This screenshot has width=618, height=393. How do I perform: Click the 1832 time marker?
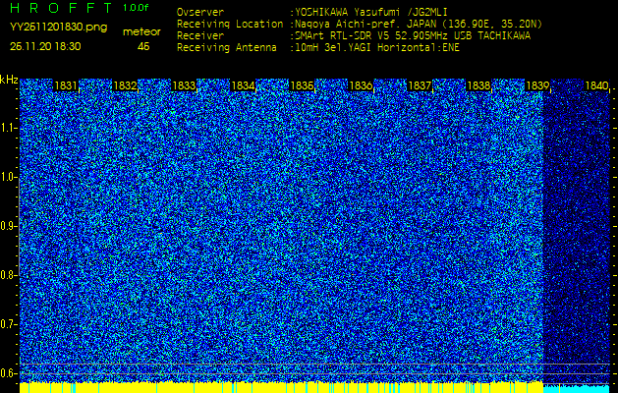pyautogui.click(x=125, y=85)
